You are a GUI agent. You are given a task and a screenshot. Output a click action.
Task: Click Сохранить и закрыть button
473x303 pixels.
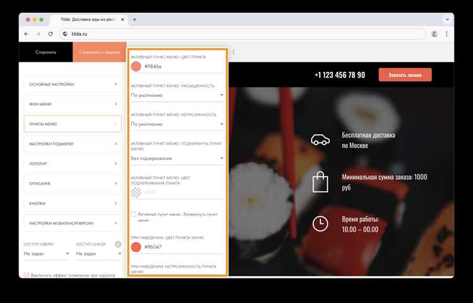(99, 52)
